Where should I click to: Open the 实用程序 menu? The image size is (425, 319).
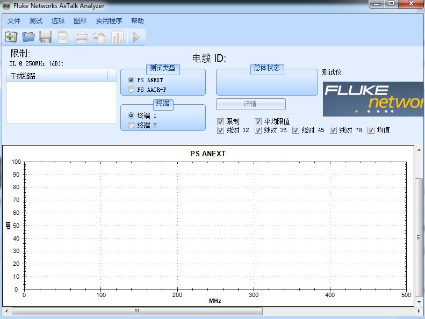(x=109, y=21)
